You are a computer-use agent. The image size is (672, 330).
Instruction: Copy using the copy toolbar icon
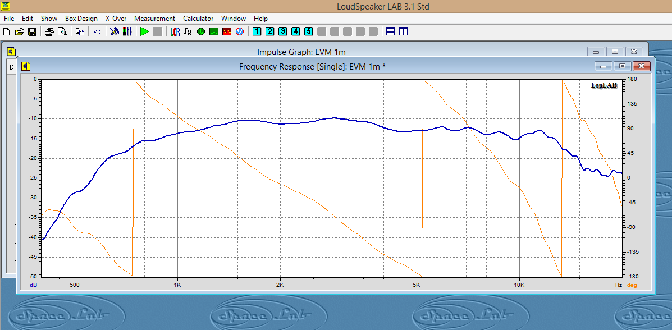pyautogui.click(x=80, y=32)
